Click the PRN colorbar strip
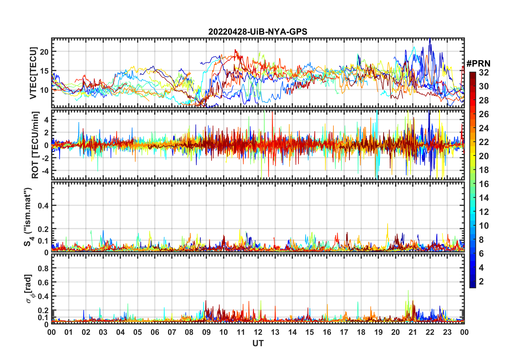The image size is (516, 360). 473,180
